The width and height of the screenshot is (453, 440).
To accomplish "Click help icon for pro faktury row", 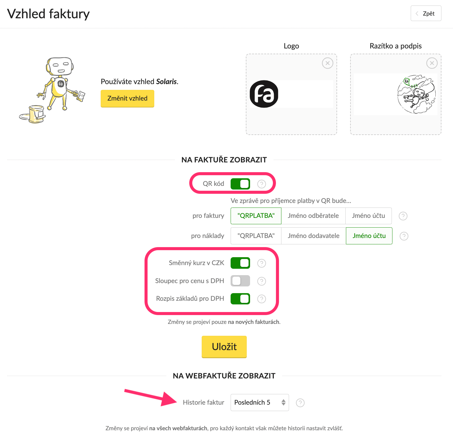I will pyautogui.click(x=403, y=216).
